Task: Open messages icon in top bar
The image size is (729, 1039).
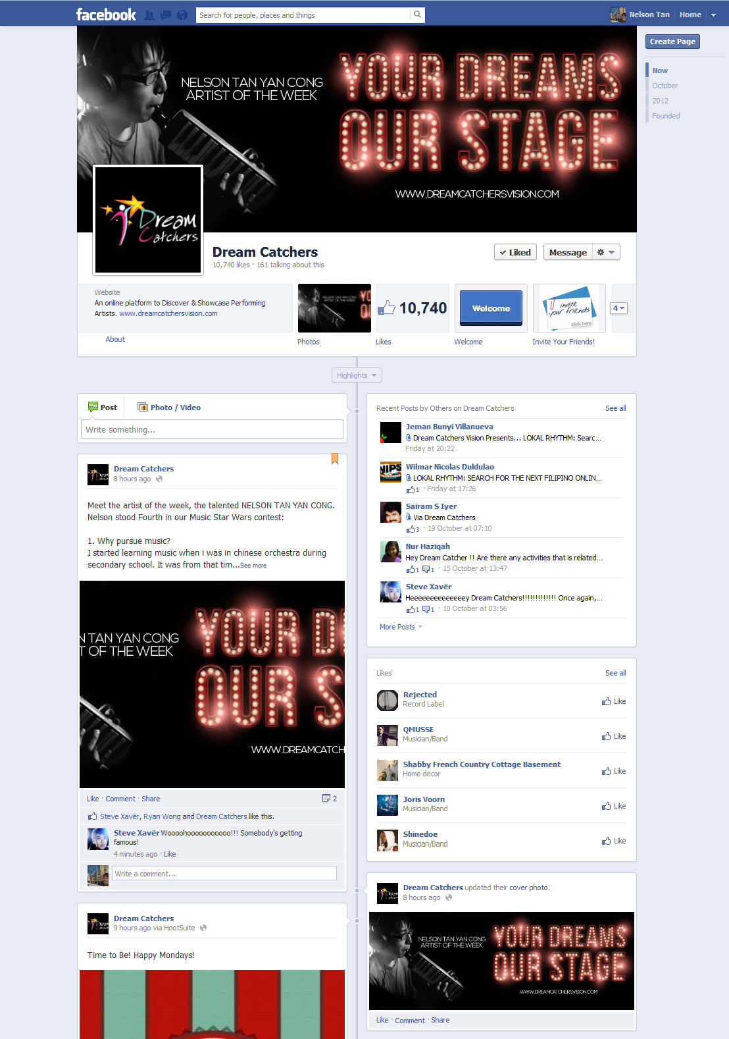Action: [166, 15]
